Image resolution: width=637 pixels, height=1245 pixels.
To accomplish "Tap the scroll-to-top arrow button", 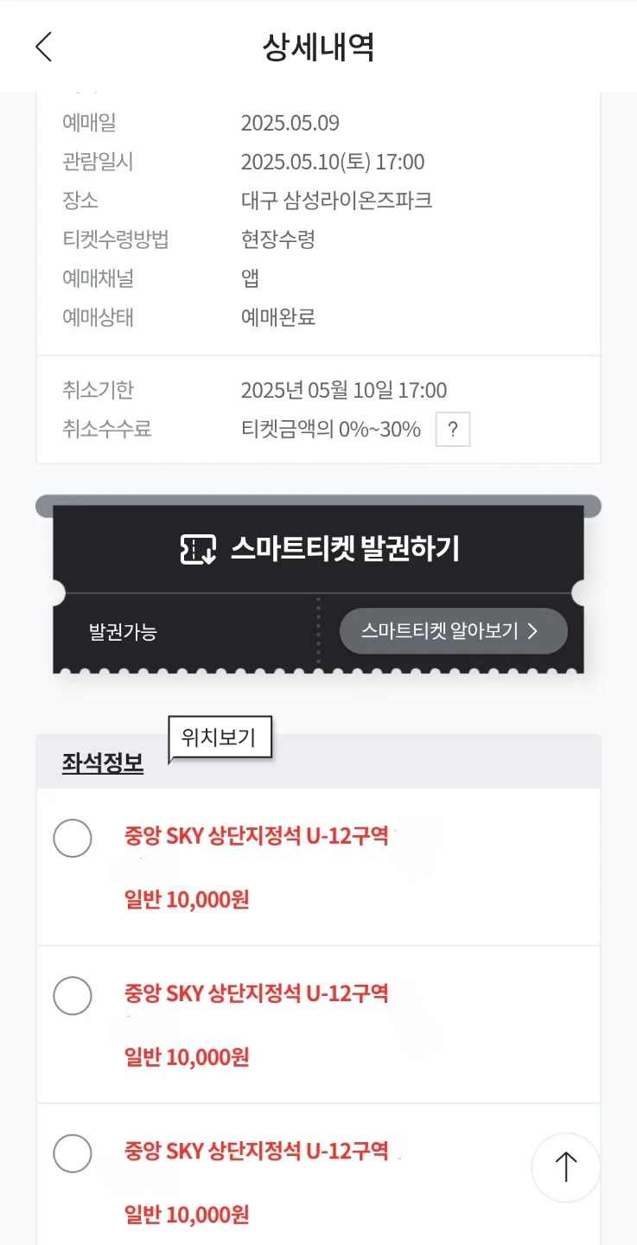I will [x=565, y=1167].
